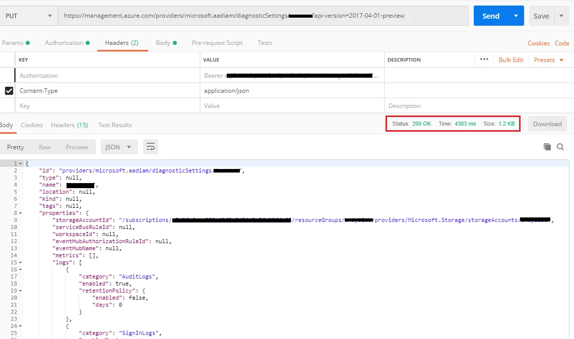Click the 1.2 KB size value
Image resolution: width=574 pixels, height=339 pixels.
506,124
